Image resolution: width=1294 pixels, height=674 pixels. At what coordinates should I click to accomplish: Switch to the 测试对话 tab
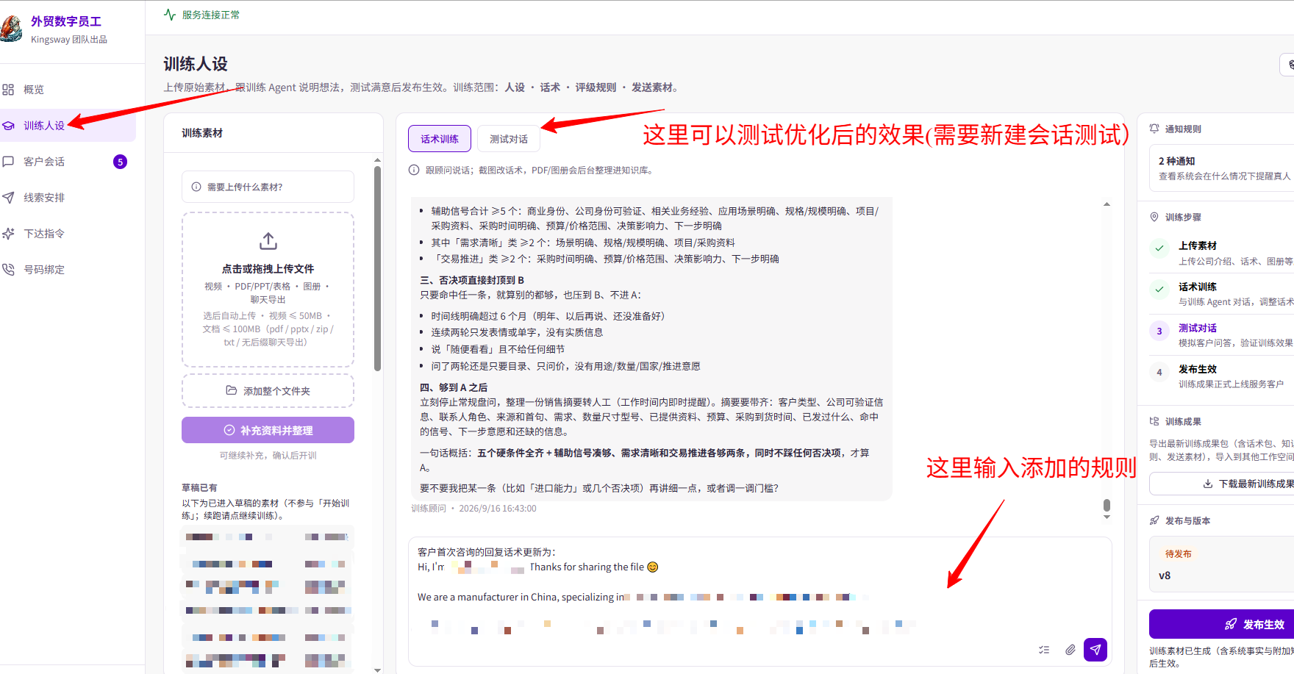click(509, 139)
